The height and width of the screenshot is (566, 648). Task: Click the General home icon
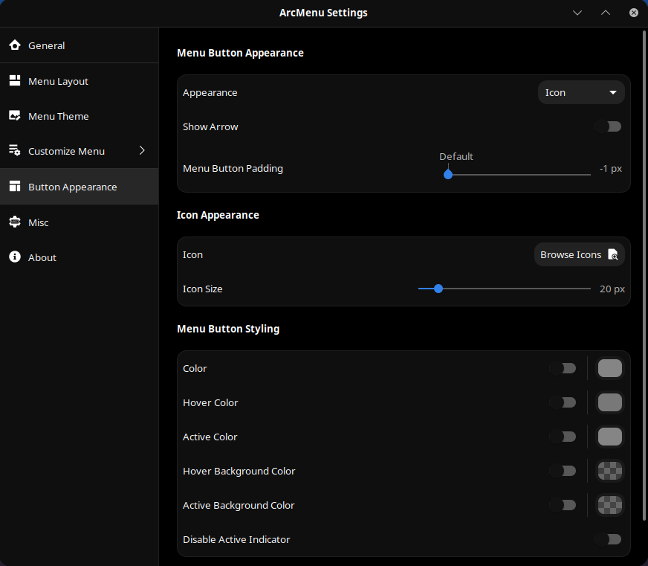click(15, 45)
